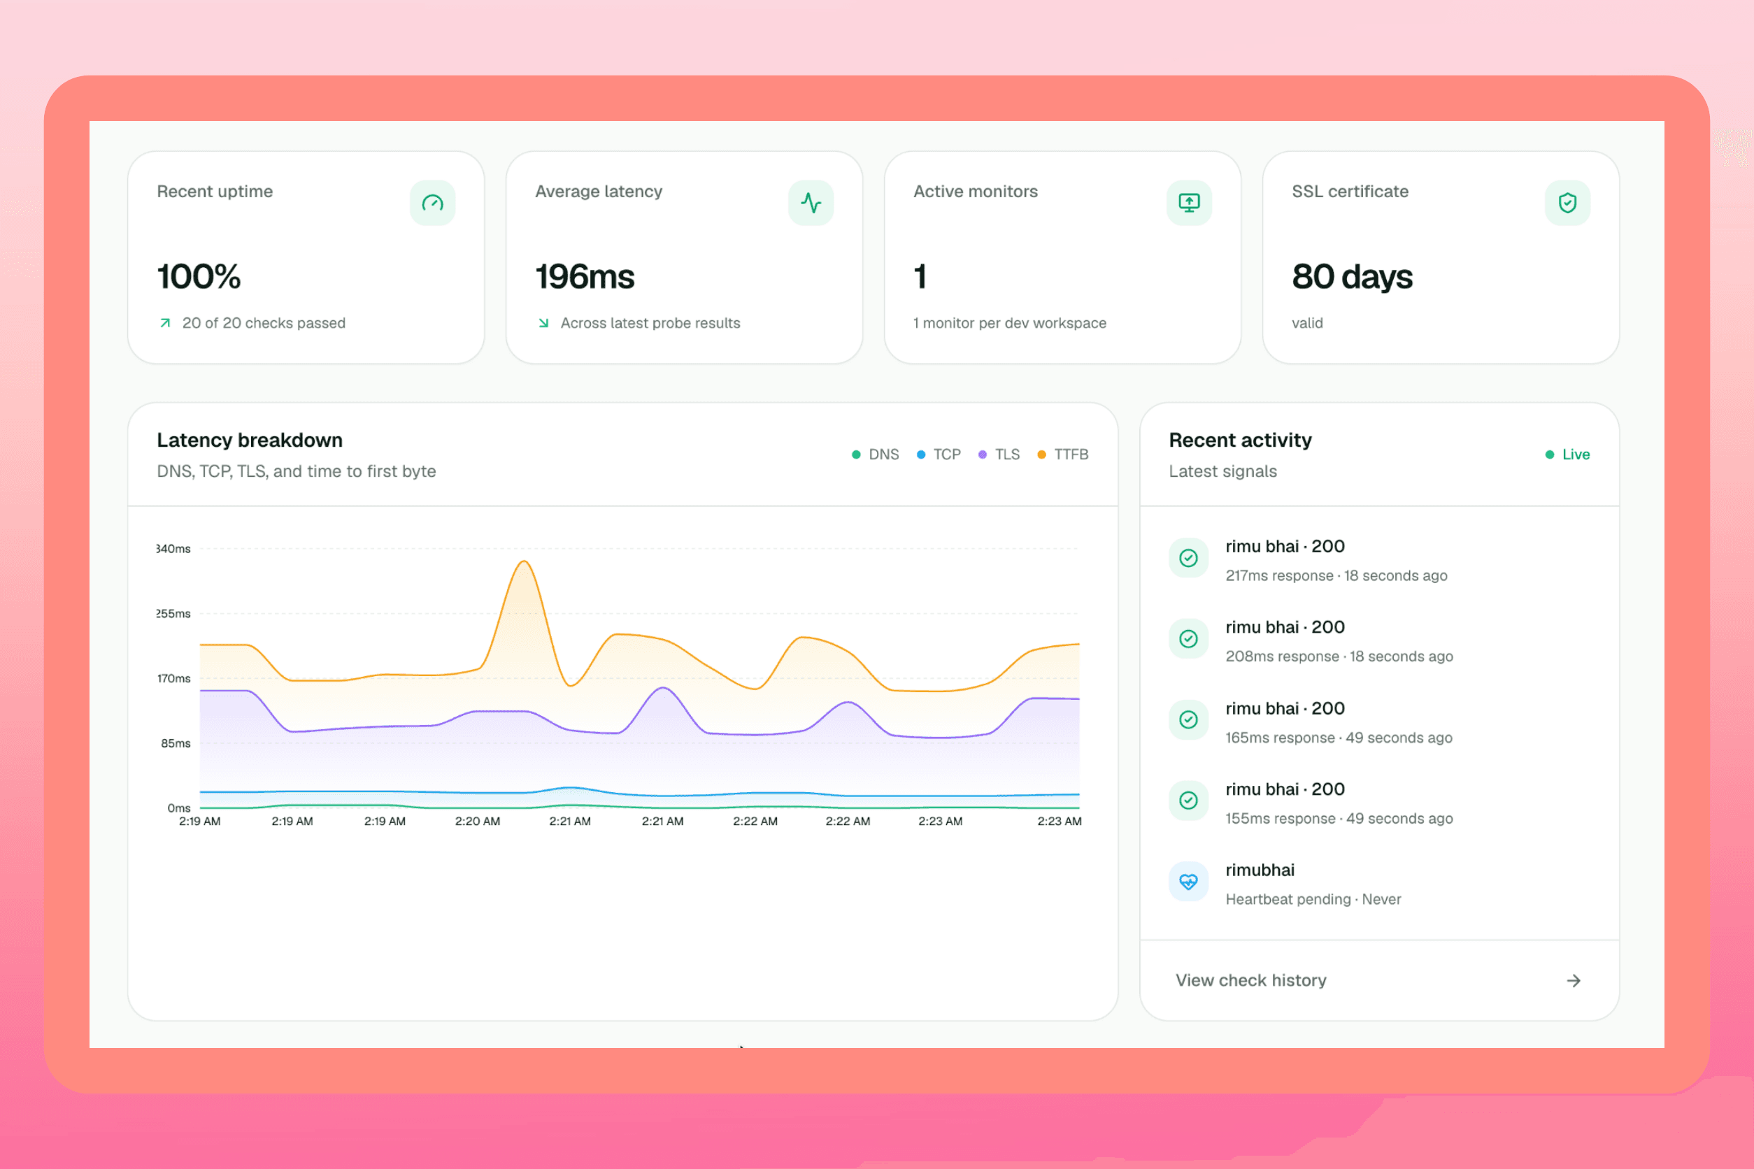
Task: Open View check history
Action: 1379,980
